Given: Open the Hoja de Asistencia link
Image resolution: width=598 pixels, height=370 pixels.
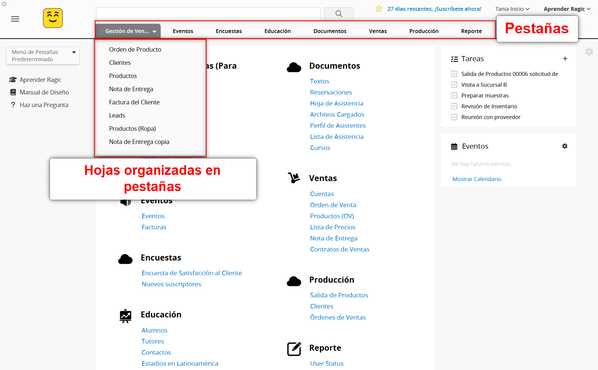Looking at the screenshot, I should tap(337, 103).
